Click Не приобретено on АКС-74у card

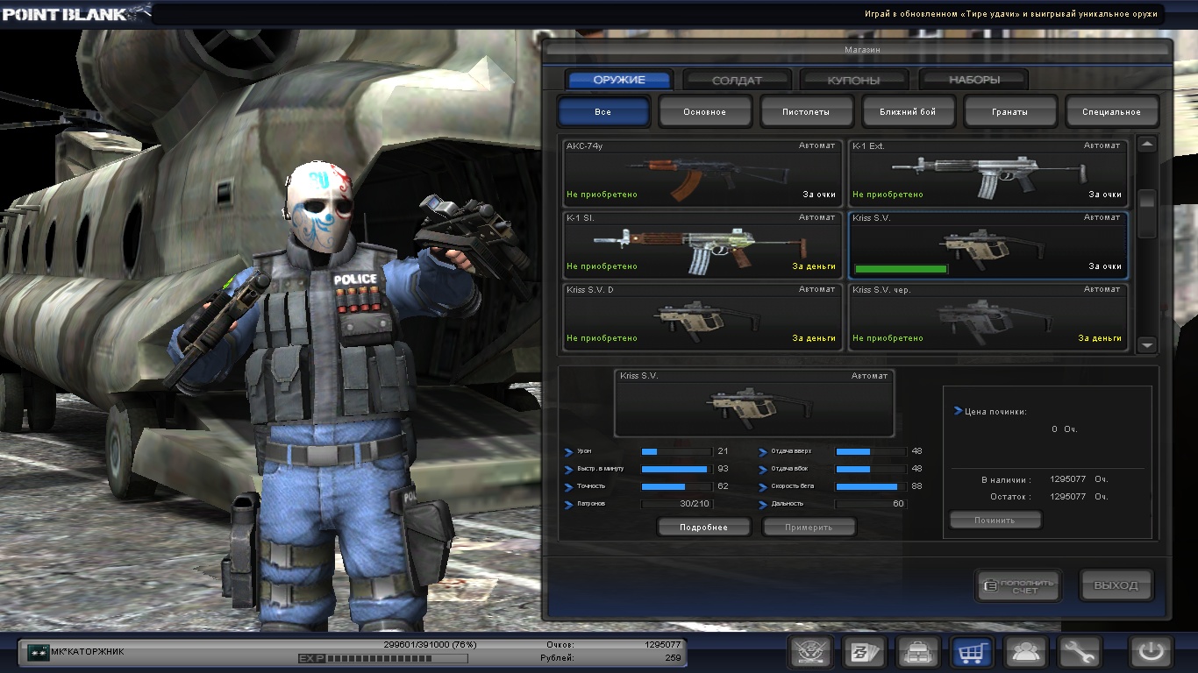click(603, 195)
